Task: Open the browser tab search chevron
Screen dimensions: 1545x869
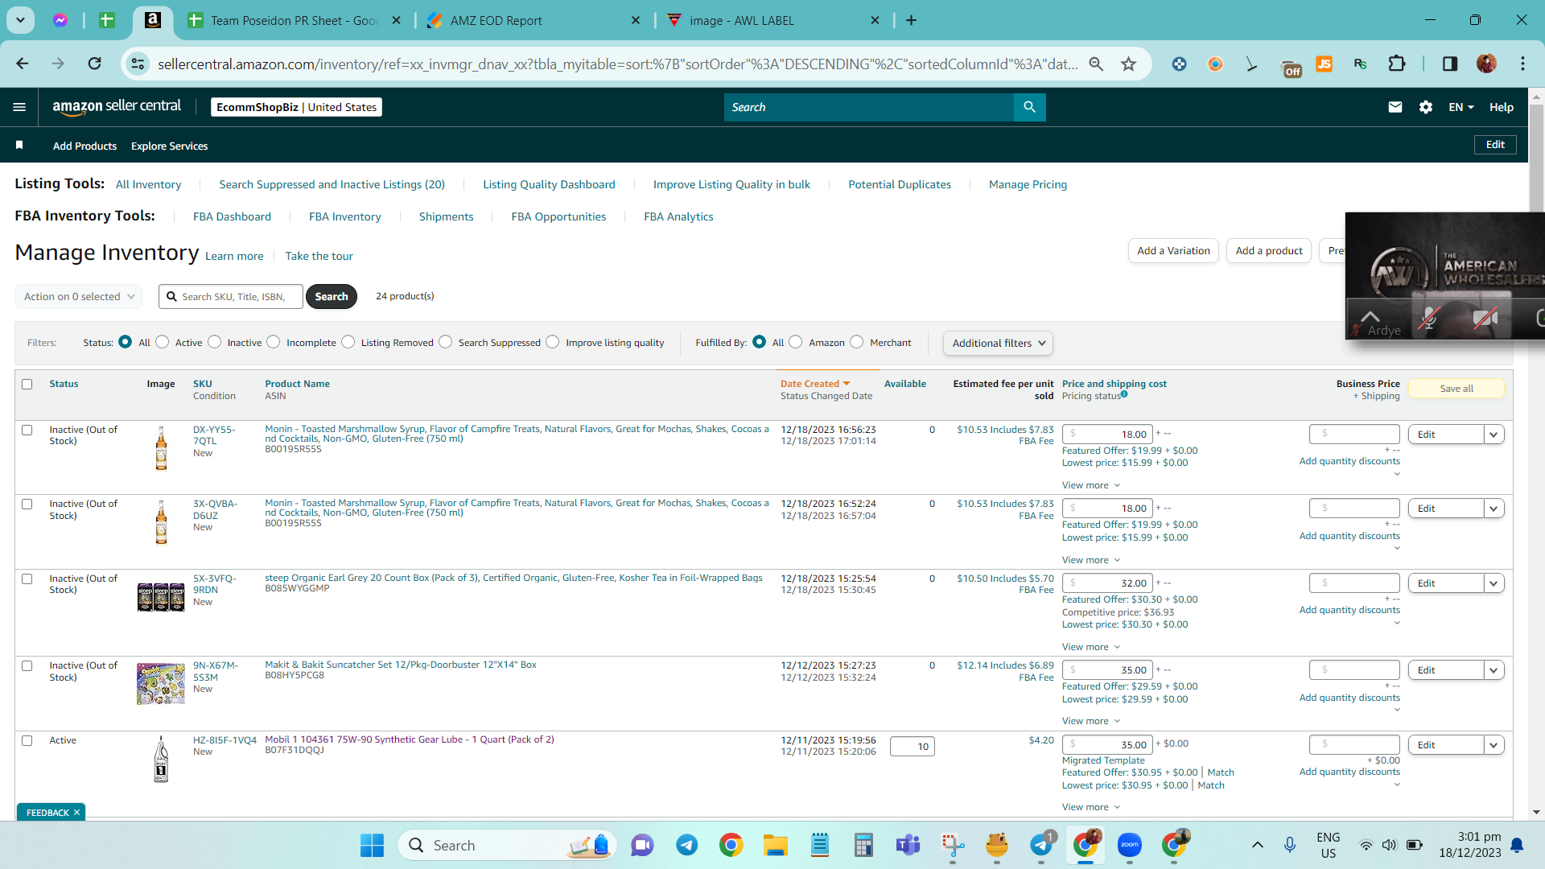Action: 20,20
